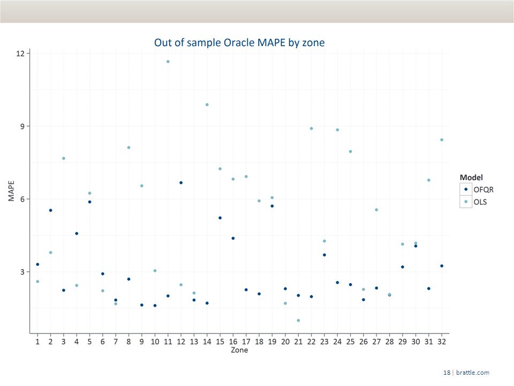514x386 pixels.
Task: Click x-axis zone label 1
Action: [x=37, y=342]
